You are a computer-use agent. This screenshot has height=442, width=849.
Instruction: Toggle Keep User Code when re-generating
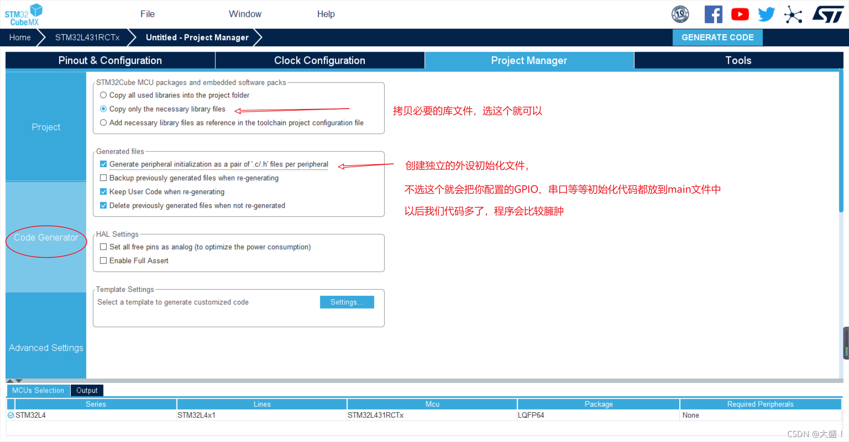tap(103, 191)
